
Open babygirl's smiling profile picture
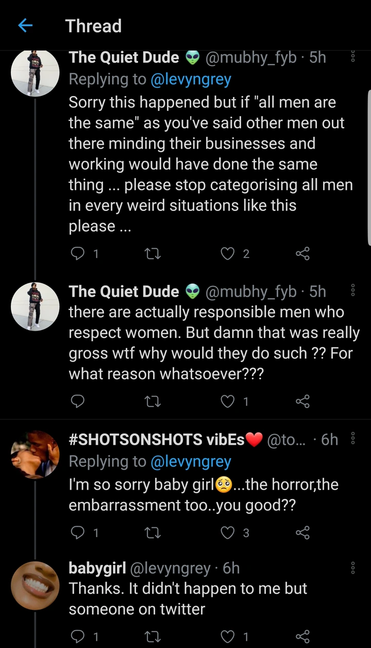[x=35, y=585]
